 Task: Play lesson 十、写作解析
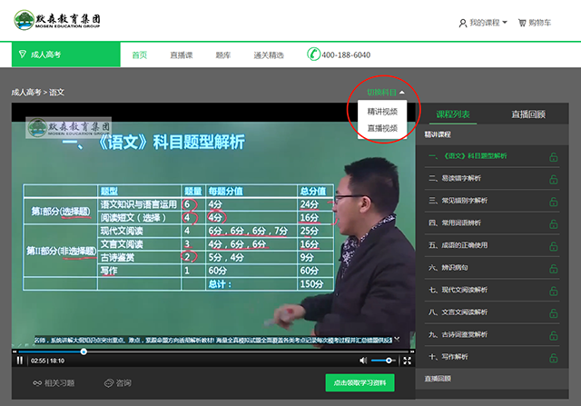point(492,357)
